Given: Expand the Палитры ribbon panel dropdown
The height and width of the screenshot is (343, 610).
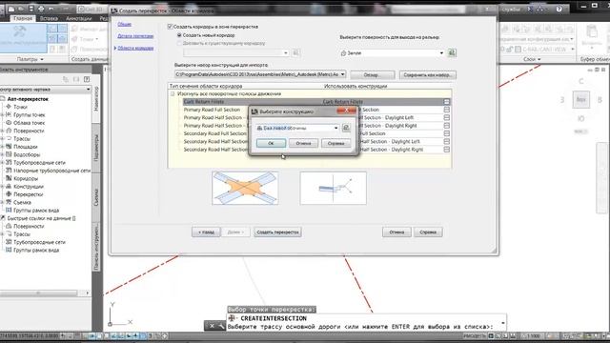Looking at the screenshot, I should coord(30,59).
